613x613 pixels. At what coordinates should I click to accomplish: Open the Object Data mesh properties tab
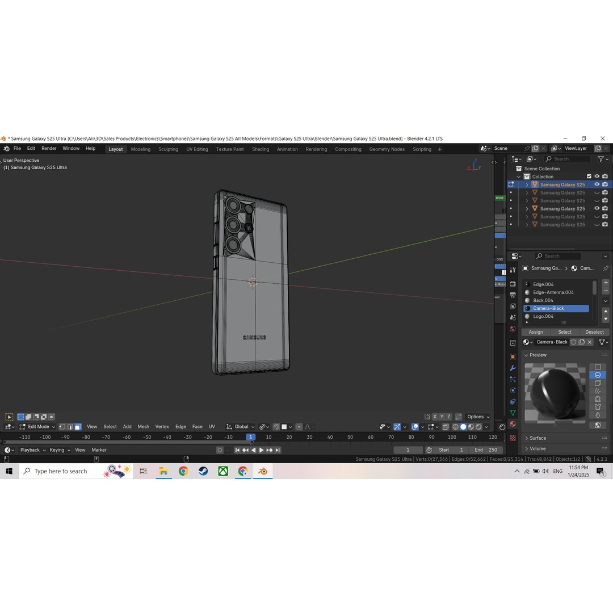[x=513, y=413]
